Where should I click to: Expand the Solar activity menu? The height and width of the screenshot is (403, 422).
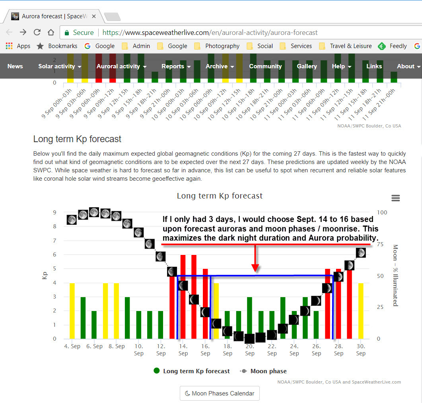[60, 66]
